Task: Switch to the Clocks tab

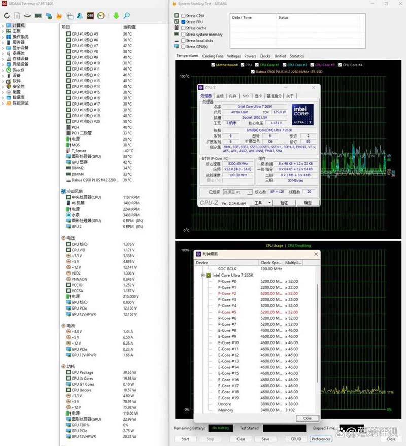Action: pyautogui.click(x=265, y=56)
